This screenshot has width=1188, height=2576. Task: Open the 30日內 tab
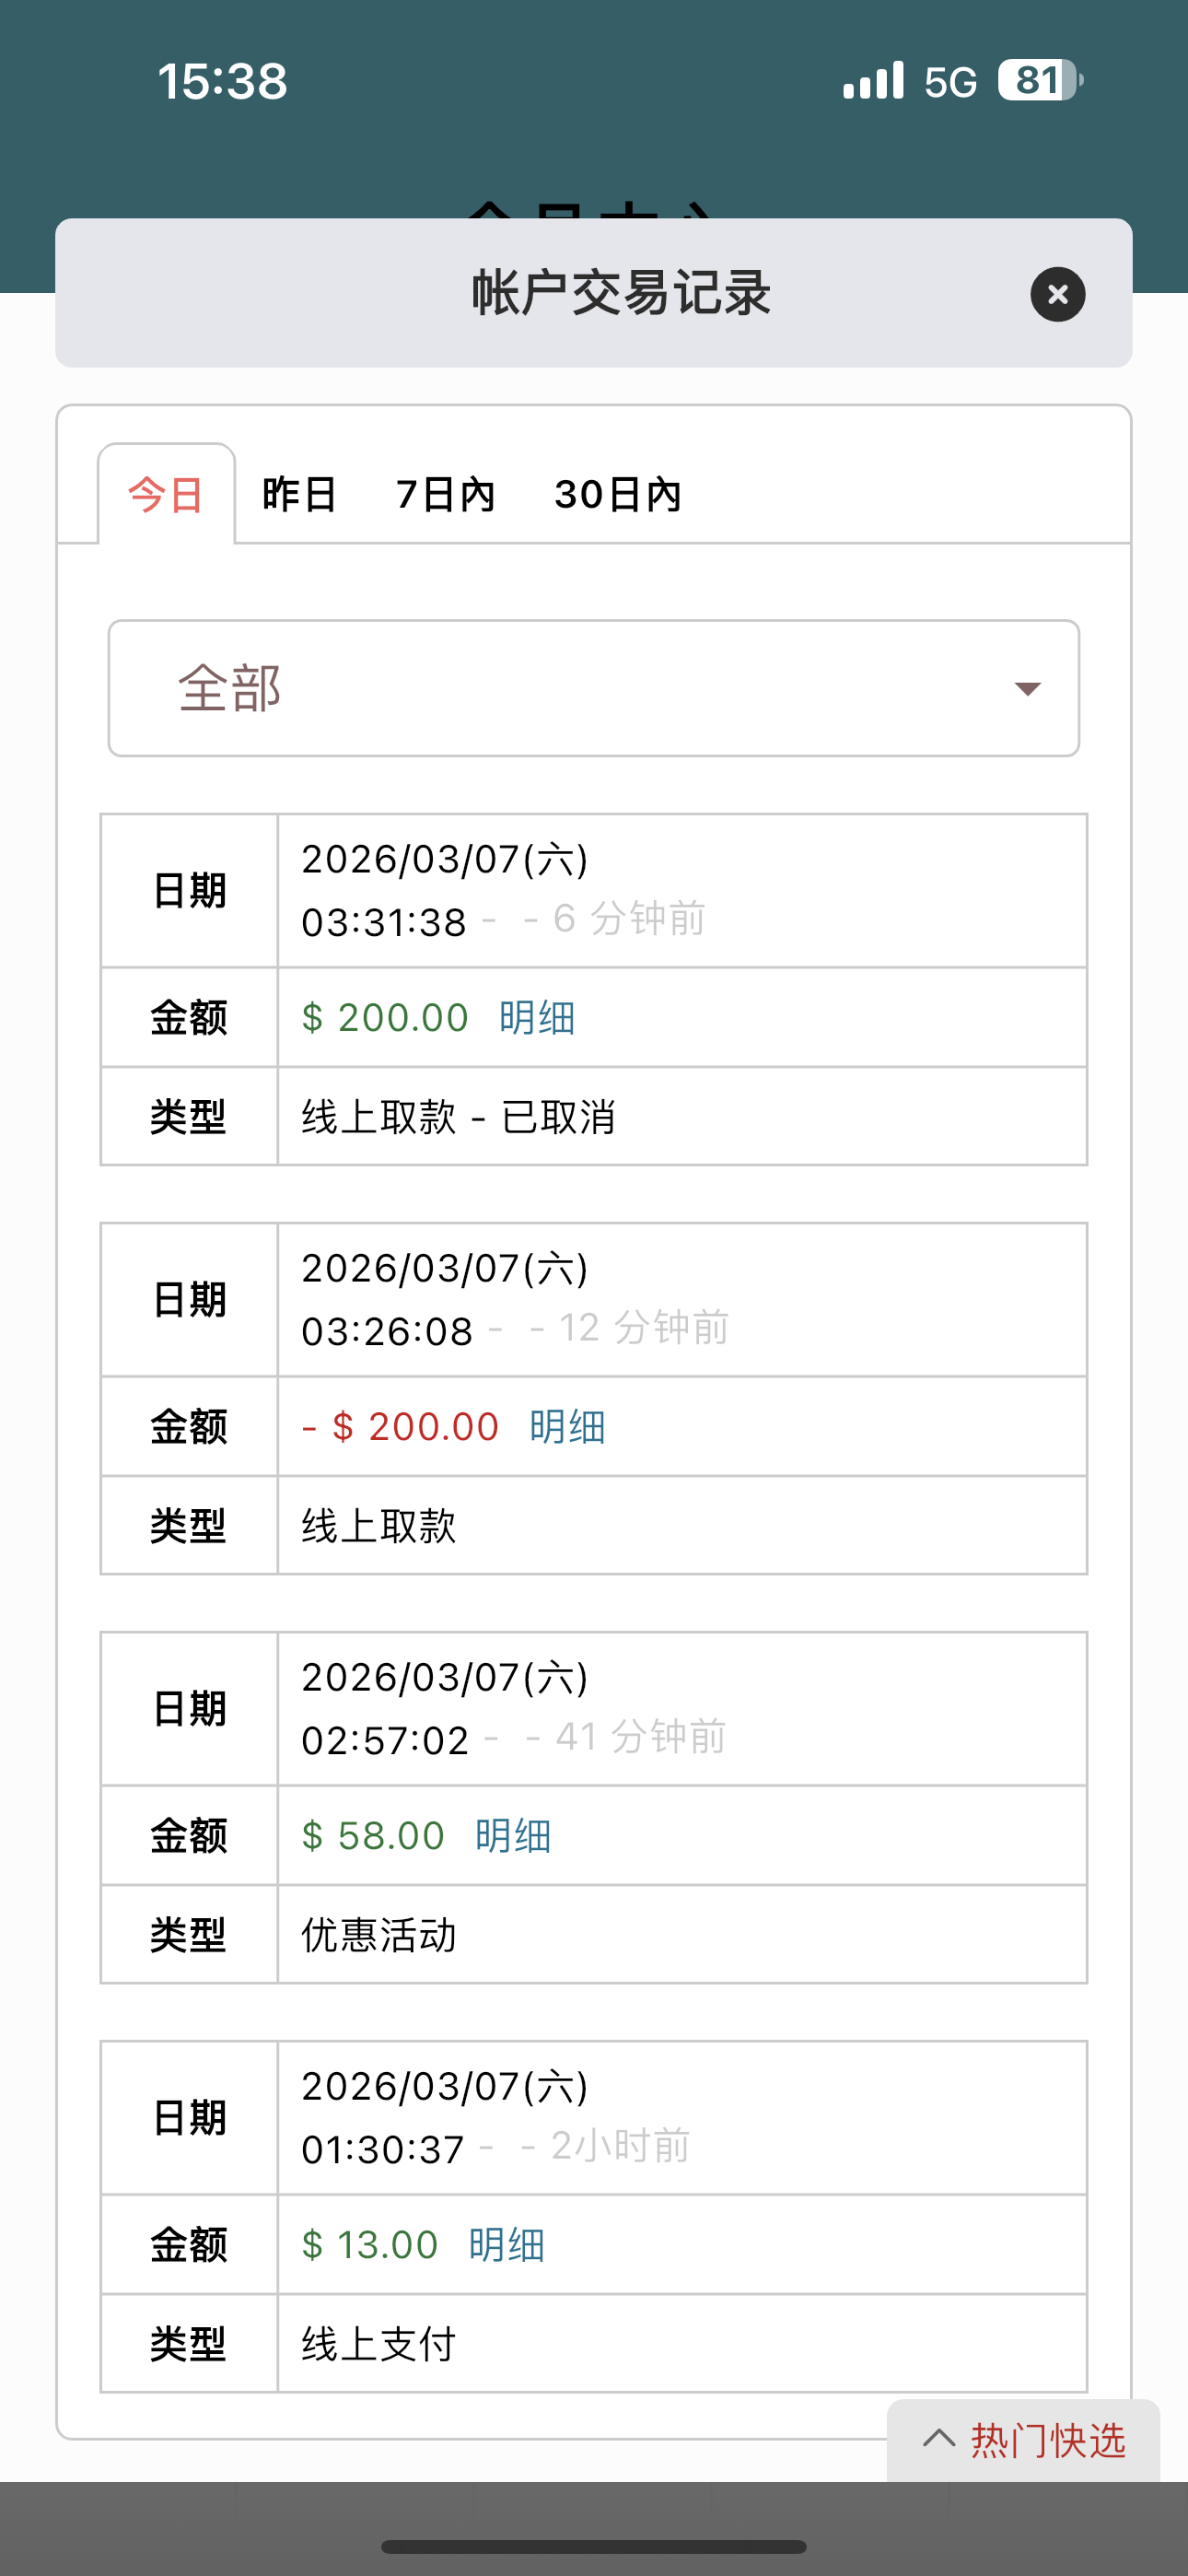click(x=617, y=495)
